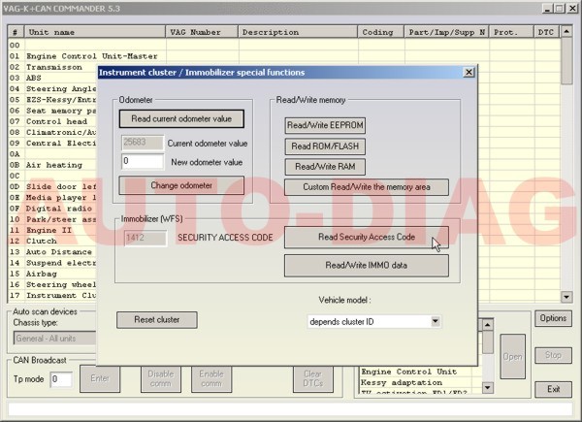Select row 17 Instrument Cluster

[x=52, y=296]
